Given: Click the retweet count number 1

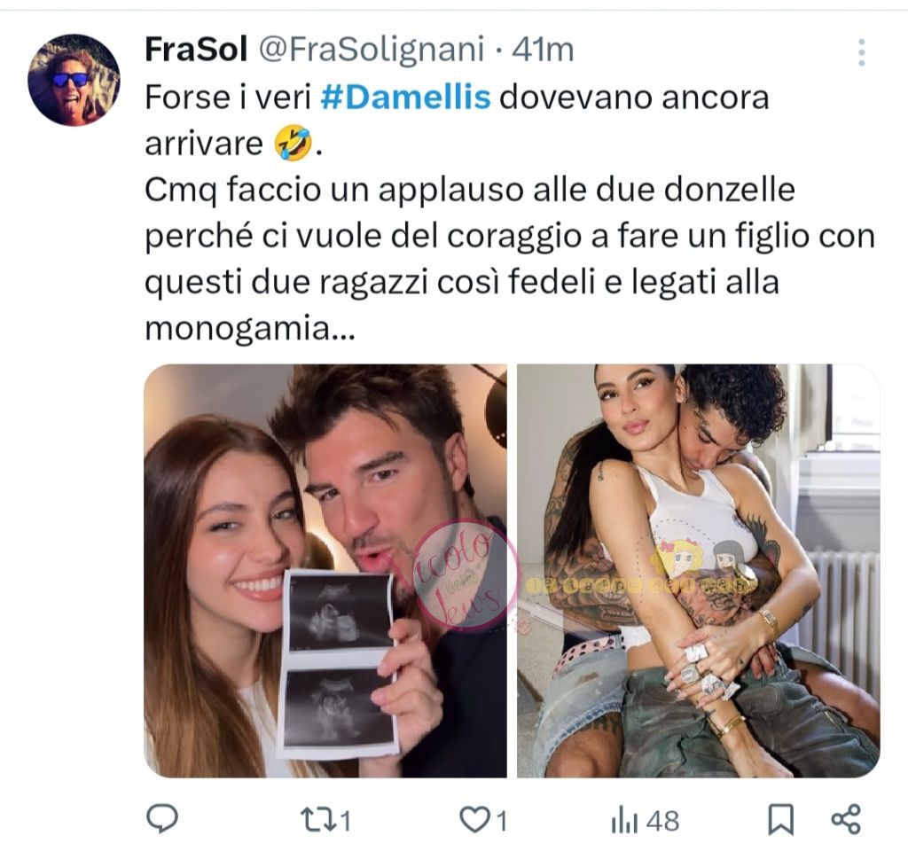Looking at the screenshot, I should (x=345, y=821).
